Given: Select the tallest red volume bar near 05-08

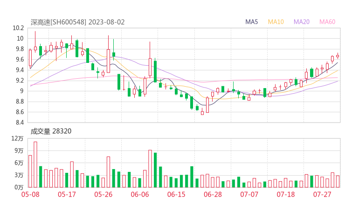Looking at the screenshot, I should 35,164.
